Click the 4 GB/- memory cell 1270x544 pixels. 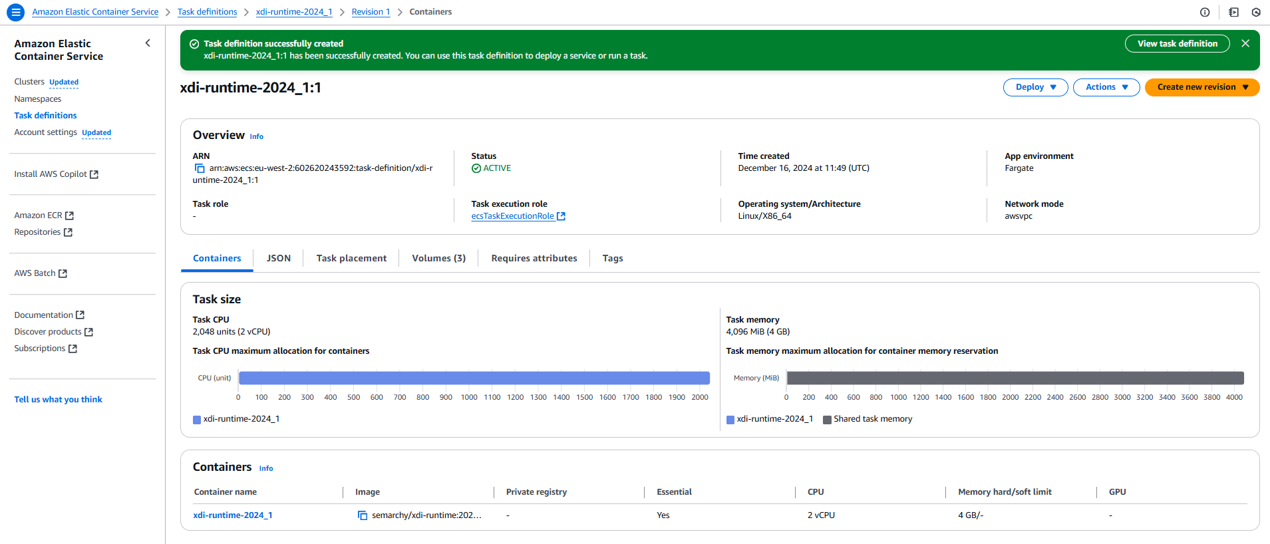pyautogui.click(x=971, y=515)
